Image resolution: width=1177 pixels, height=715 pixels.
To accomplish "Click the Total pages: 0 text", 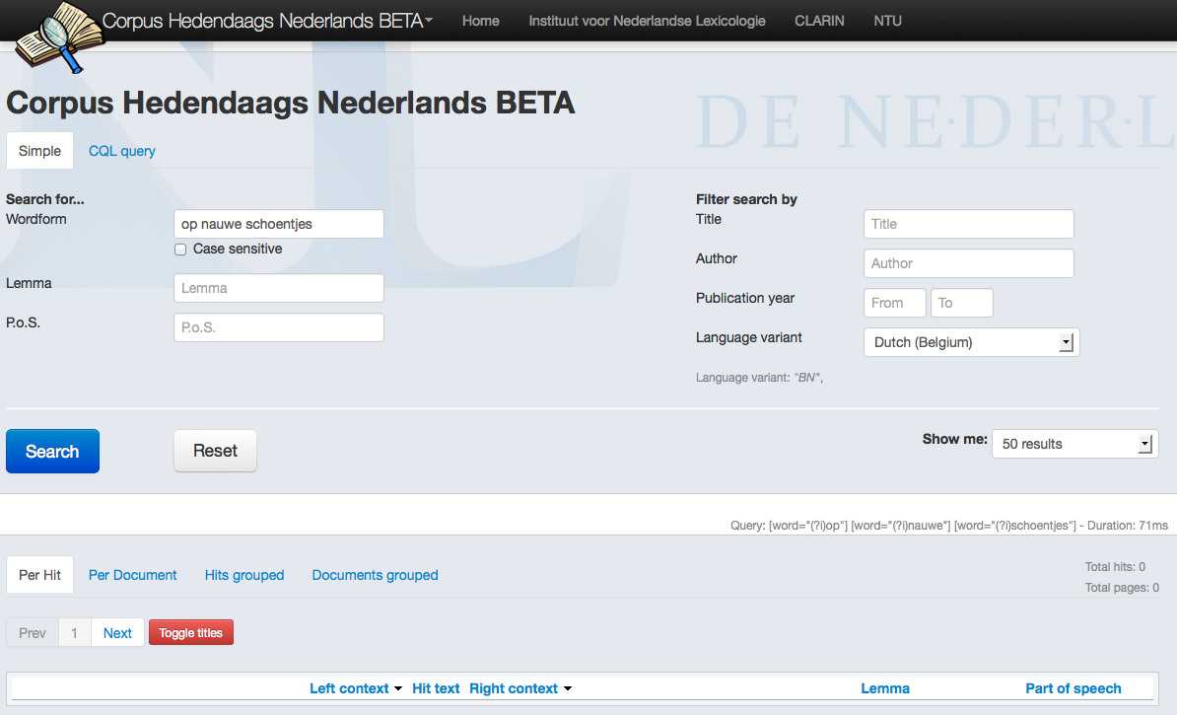I will coord(1122,588).
